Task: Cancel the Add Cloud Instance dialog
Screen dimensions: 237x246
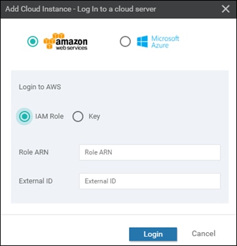Action: (x=204, y=234)
